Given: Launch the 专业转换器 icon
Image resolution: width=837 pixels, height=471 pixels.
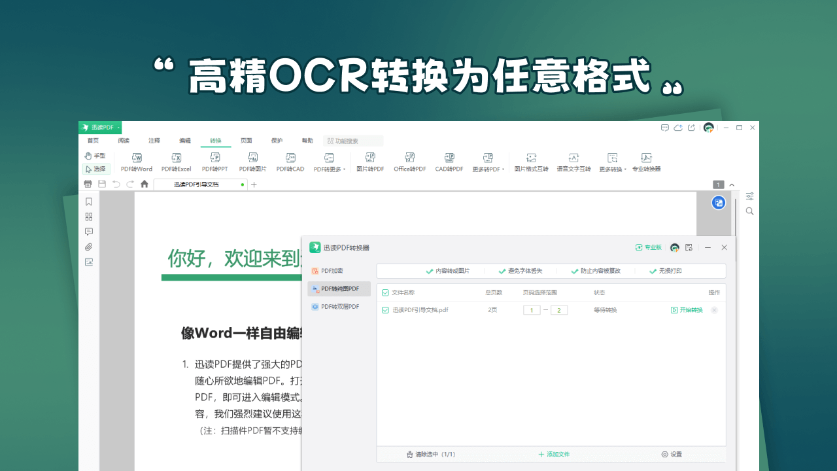Looking at the screenshot, I should pos(646,162).
